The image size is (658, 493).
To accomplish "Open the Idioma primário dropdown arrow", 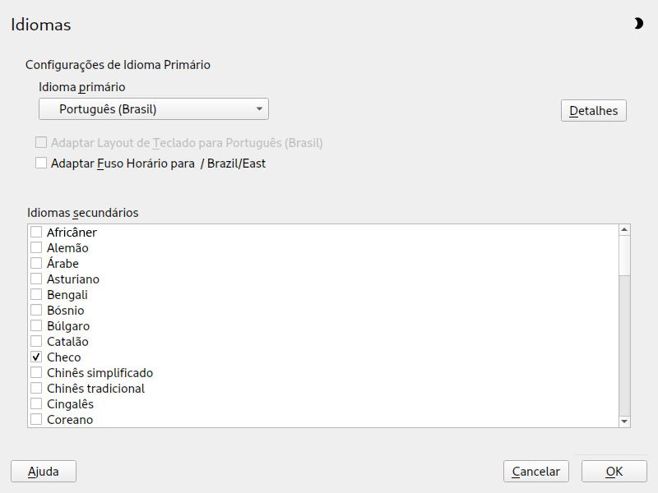I will (259, 109).
